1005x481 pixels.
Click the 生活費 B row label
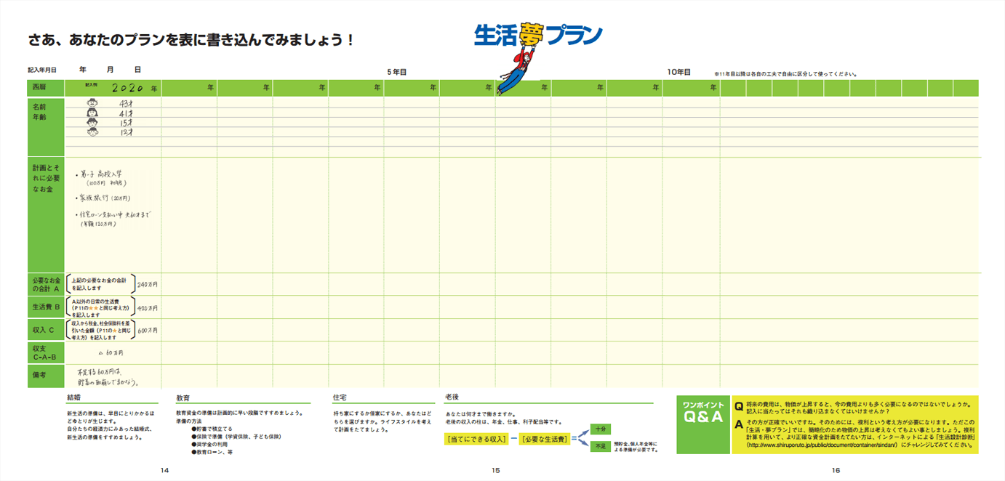pyautogui.click(x=46, y=308)
